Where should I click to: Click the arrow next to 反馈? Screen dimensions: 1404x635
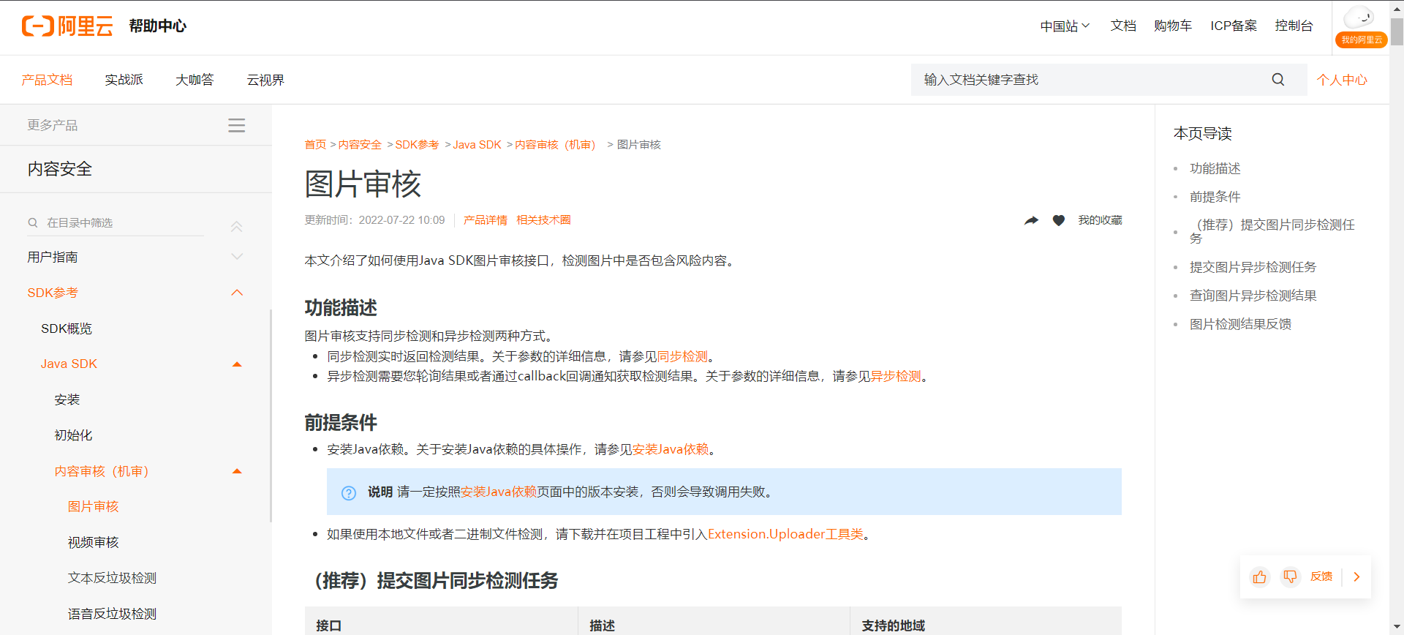pos(1356,577)
